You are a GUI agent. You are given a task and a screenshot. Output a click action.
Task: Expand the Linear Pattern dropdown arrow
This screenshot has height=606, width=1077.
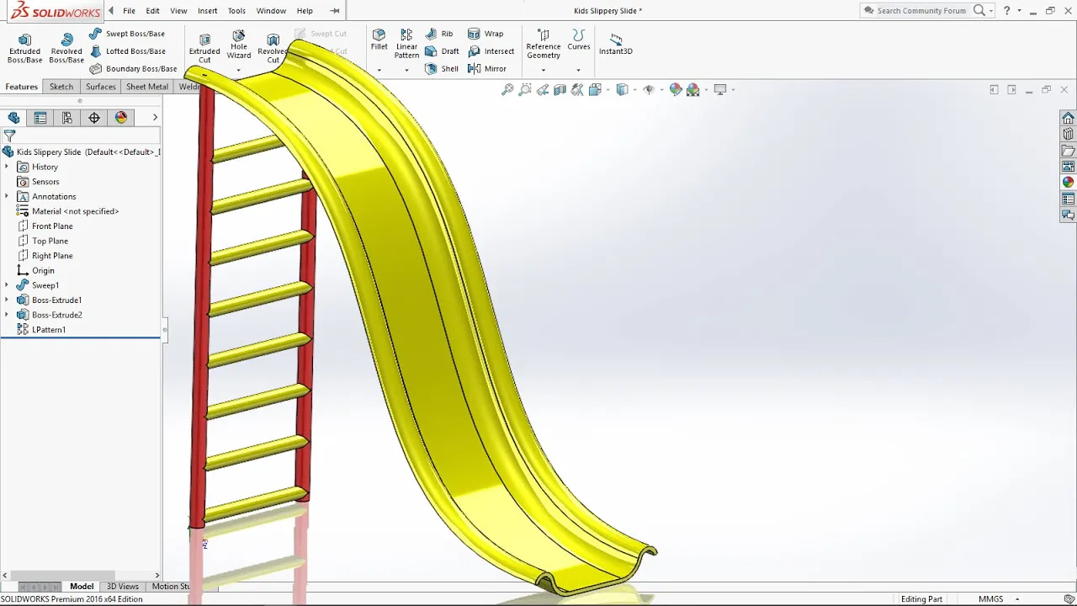coord(406,70)
